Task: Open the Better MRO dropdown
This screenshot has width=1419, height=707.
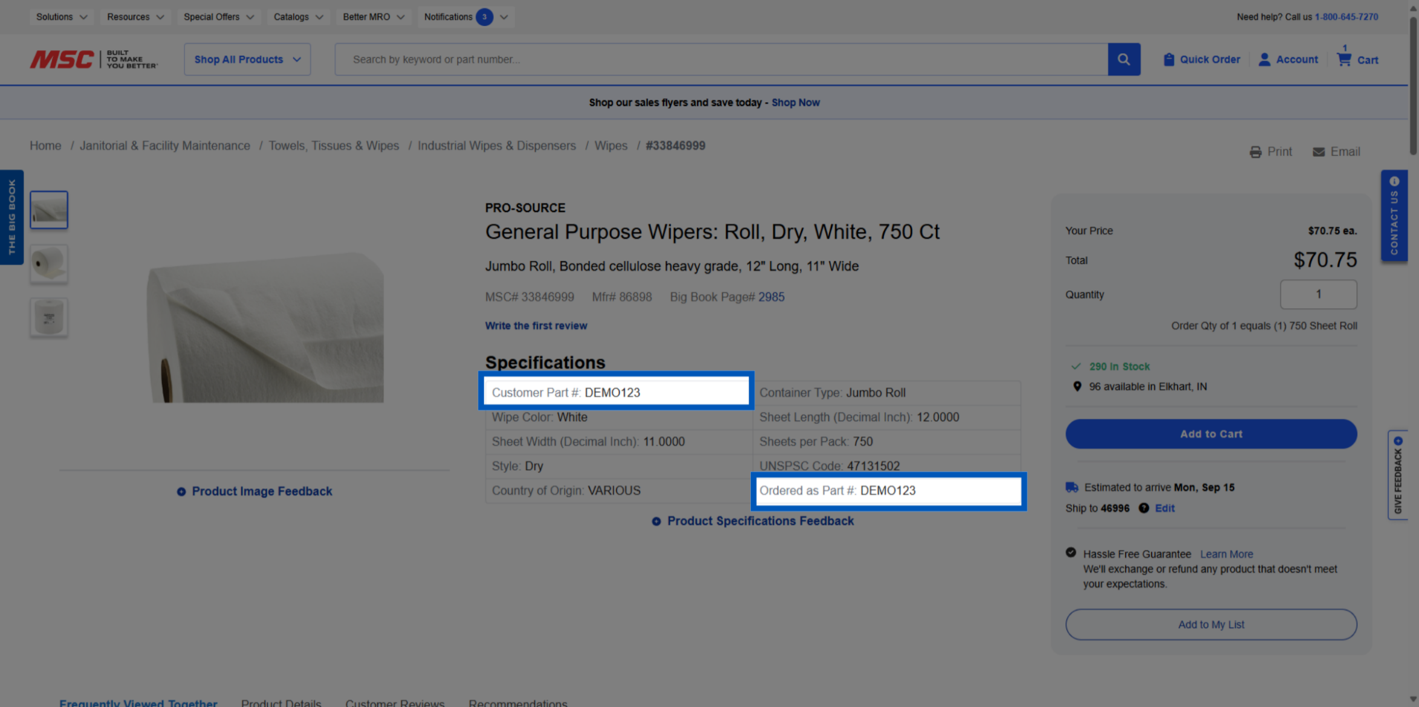Action: click(x=374, y=17)
